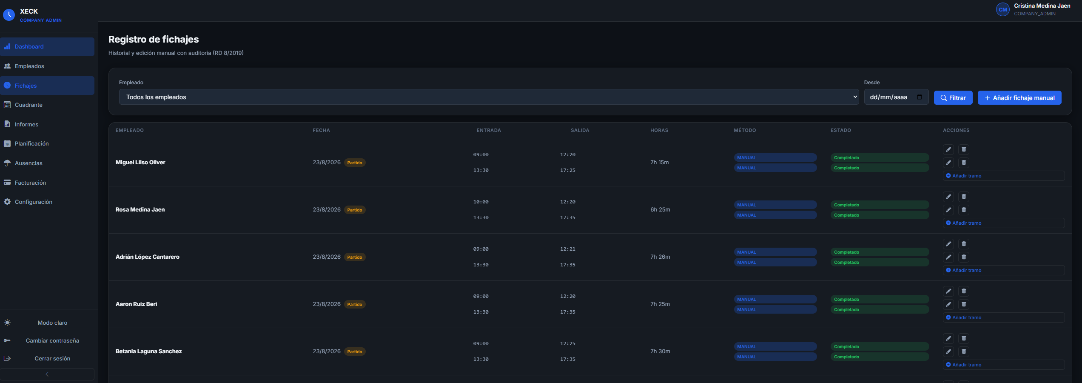This screenshot has height=383, width=1082.
Task: Add a tramo for Adrián López Cantarero
Action: [1004, 270]
